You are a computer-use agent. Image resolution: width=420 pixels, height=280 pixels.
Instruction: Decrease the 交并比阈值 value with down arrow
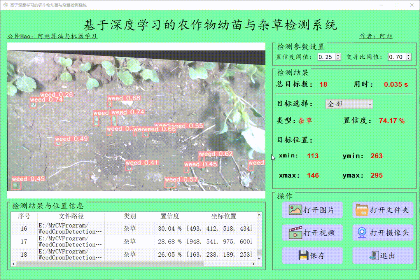coord(408,59)
